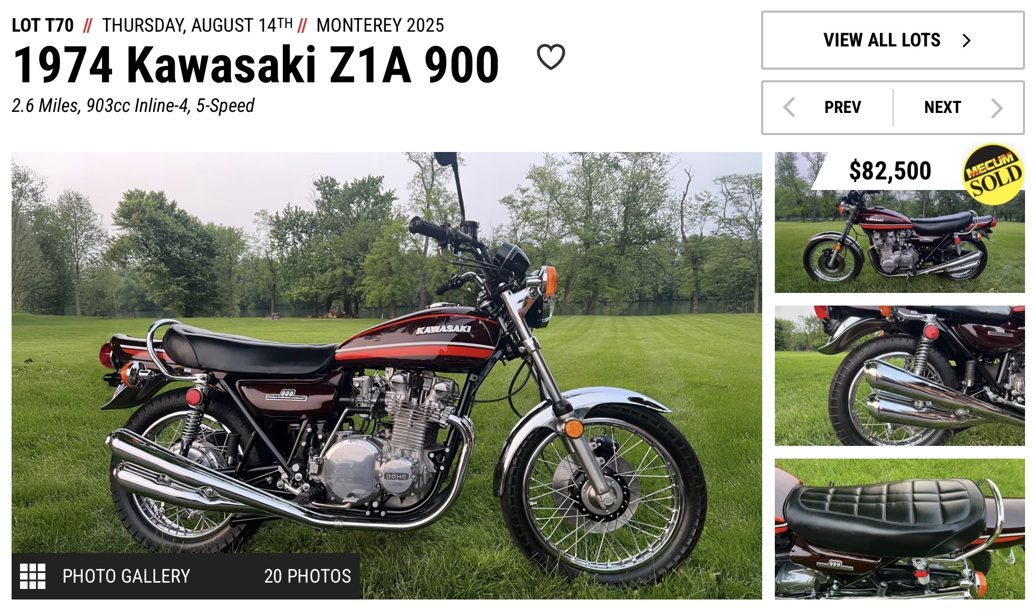1034x609 pixels.
Task: Click the Lot T70 label
Action: click(43, 25)
